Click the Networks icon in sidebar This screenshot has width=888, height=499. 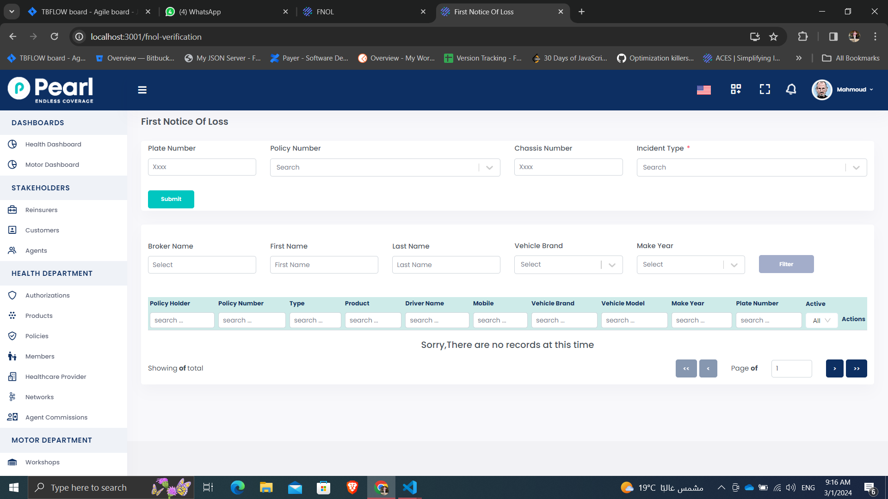(12, 397)
